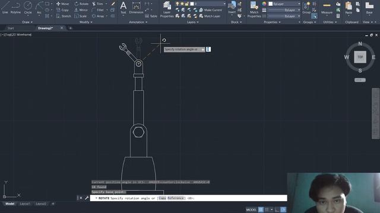Click the TOP face of ViewCube

click(360, 57)
